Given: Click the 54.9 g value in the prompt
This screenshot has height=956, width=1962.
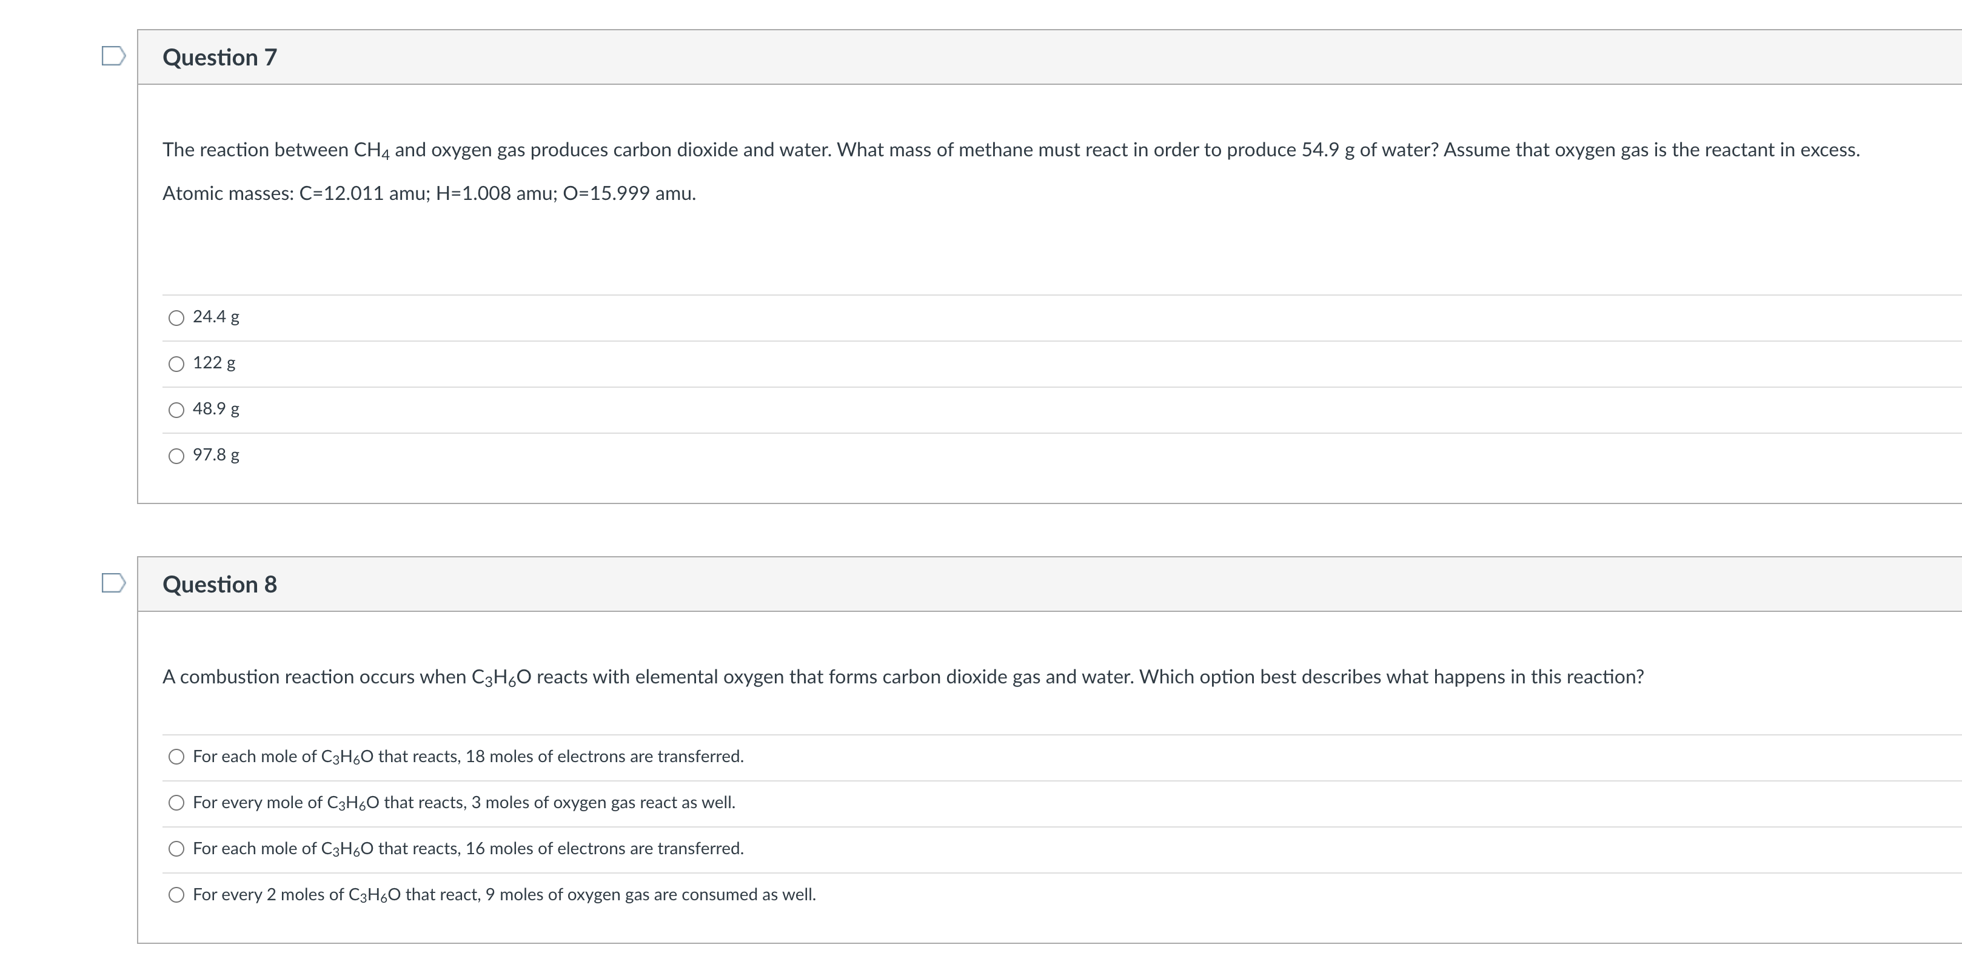Looking at the screenshot, I should (x=1328, y=150).
